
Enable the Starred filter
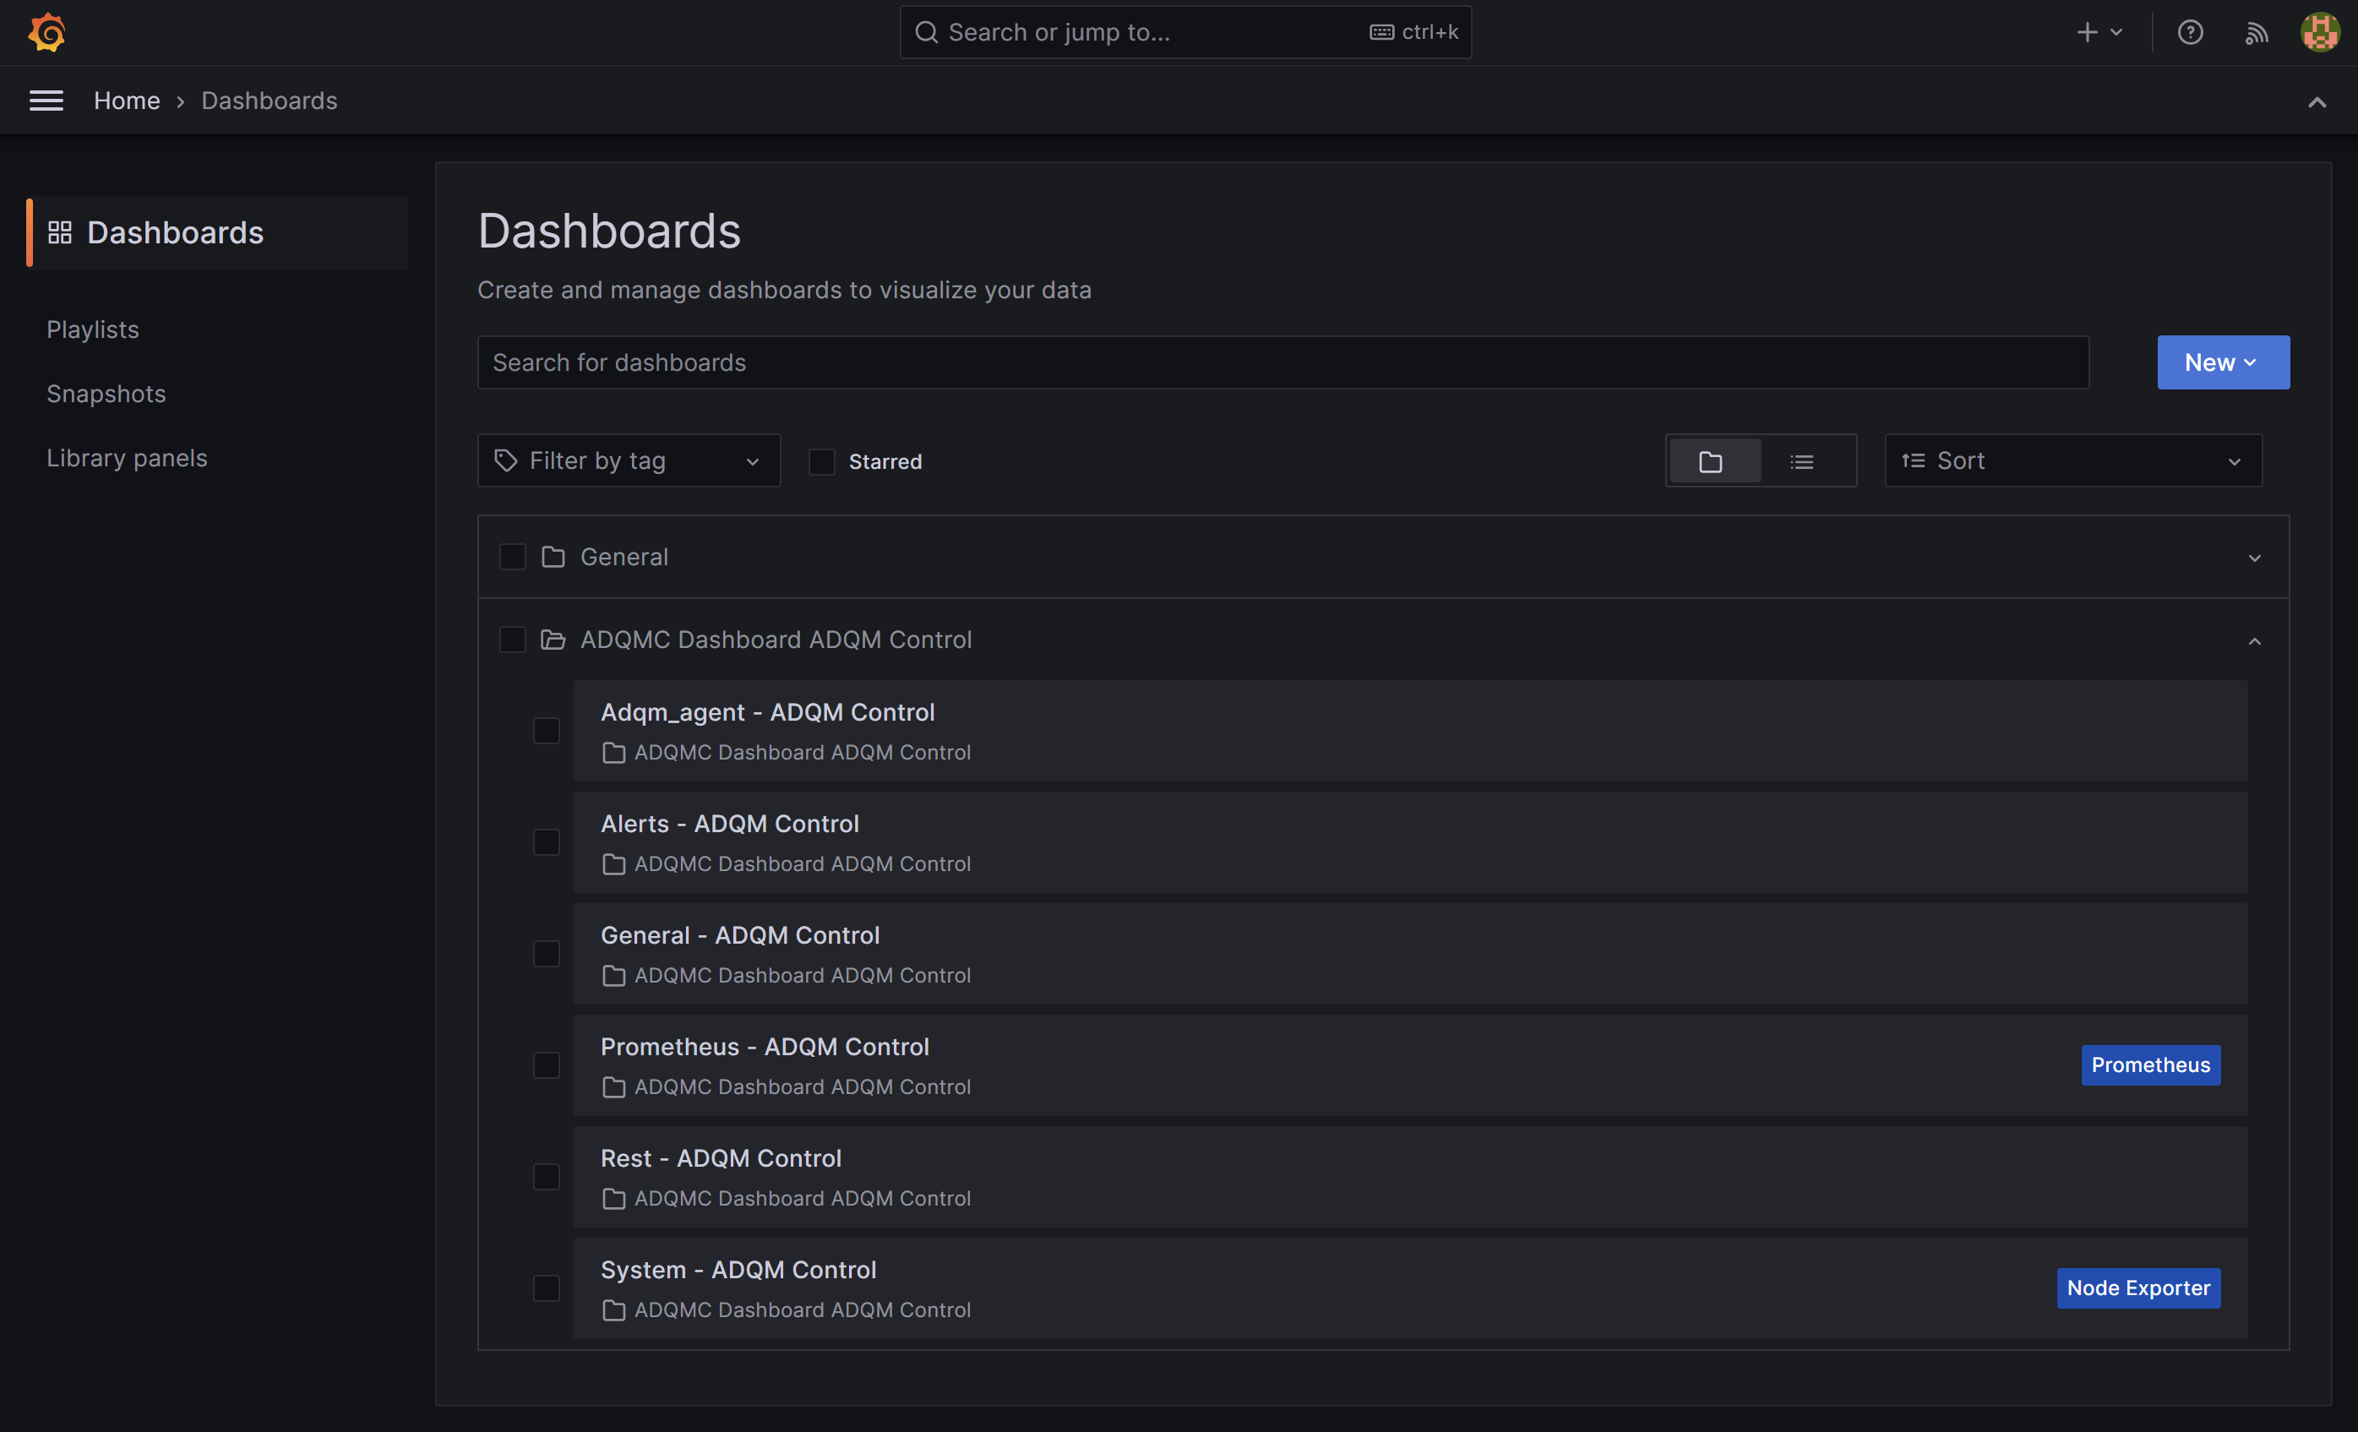point(821,461)
